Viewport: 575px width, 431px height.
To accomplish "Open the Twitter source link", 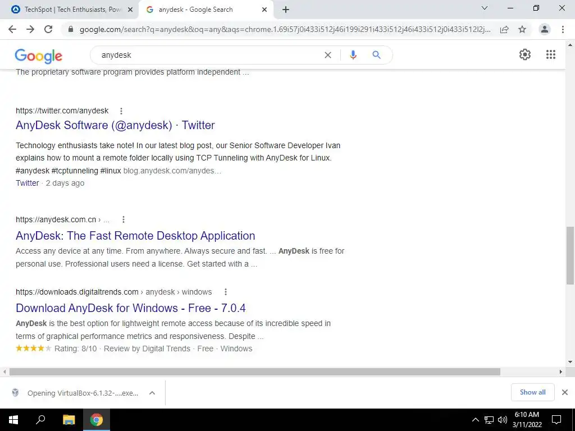I will [x=27, y=183].
